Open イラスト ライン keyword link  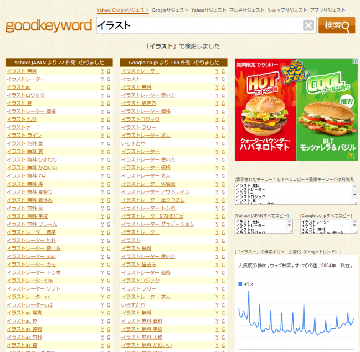click(x=24, y=136)
